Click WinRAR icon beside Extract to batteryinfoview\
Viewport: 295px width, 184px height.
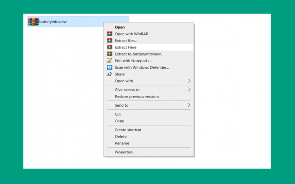(x=110, y=54)
